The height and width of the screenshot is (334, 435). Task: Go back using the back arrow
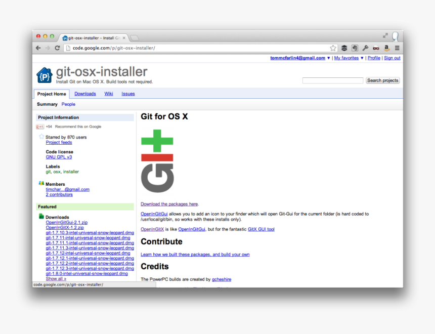[38, 48]
